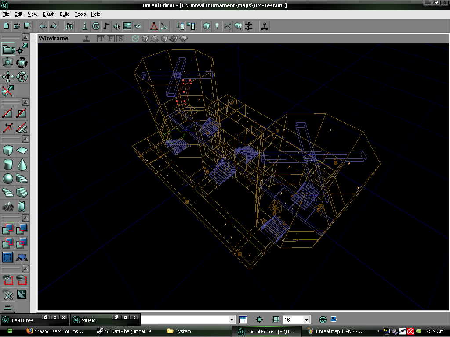Open the Music browser note icon
Image resolution: width=450 pixels, height=337 pixels.
click(x=106, y=26)
